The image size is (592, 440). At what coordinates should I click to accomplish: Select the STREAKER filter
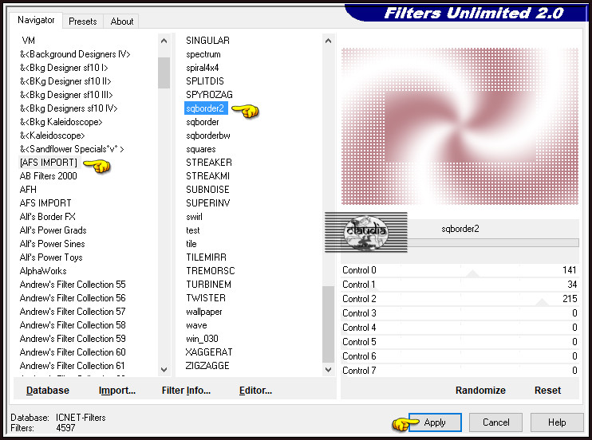(x=209, y=163)
